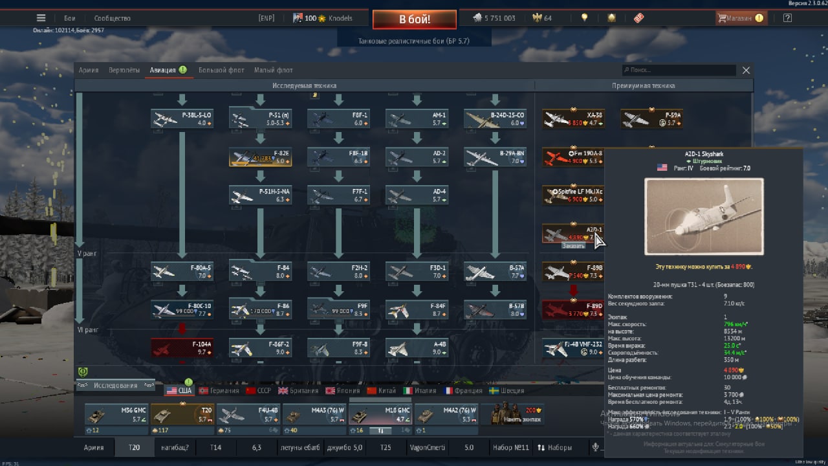The width and height of the screenshot is (828, 466).
Task: Select premium Spitfire LF Mk.IXc
Action: [x=573, y=195]
